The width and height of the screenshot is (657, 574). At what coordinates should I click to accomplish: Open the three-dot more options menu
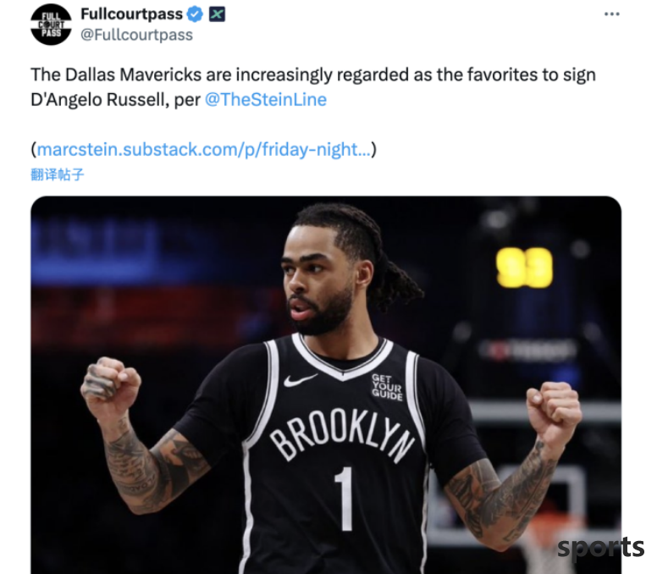pos(612,14)
